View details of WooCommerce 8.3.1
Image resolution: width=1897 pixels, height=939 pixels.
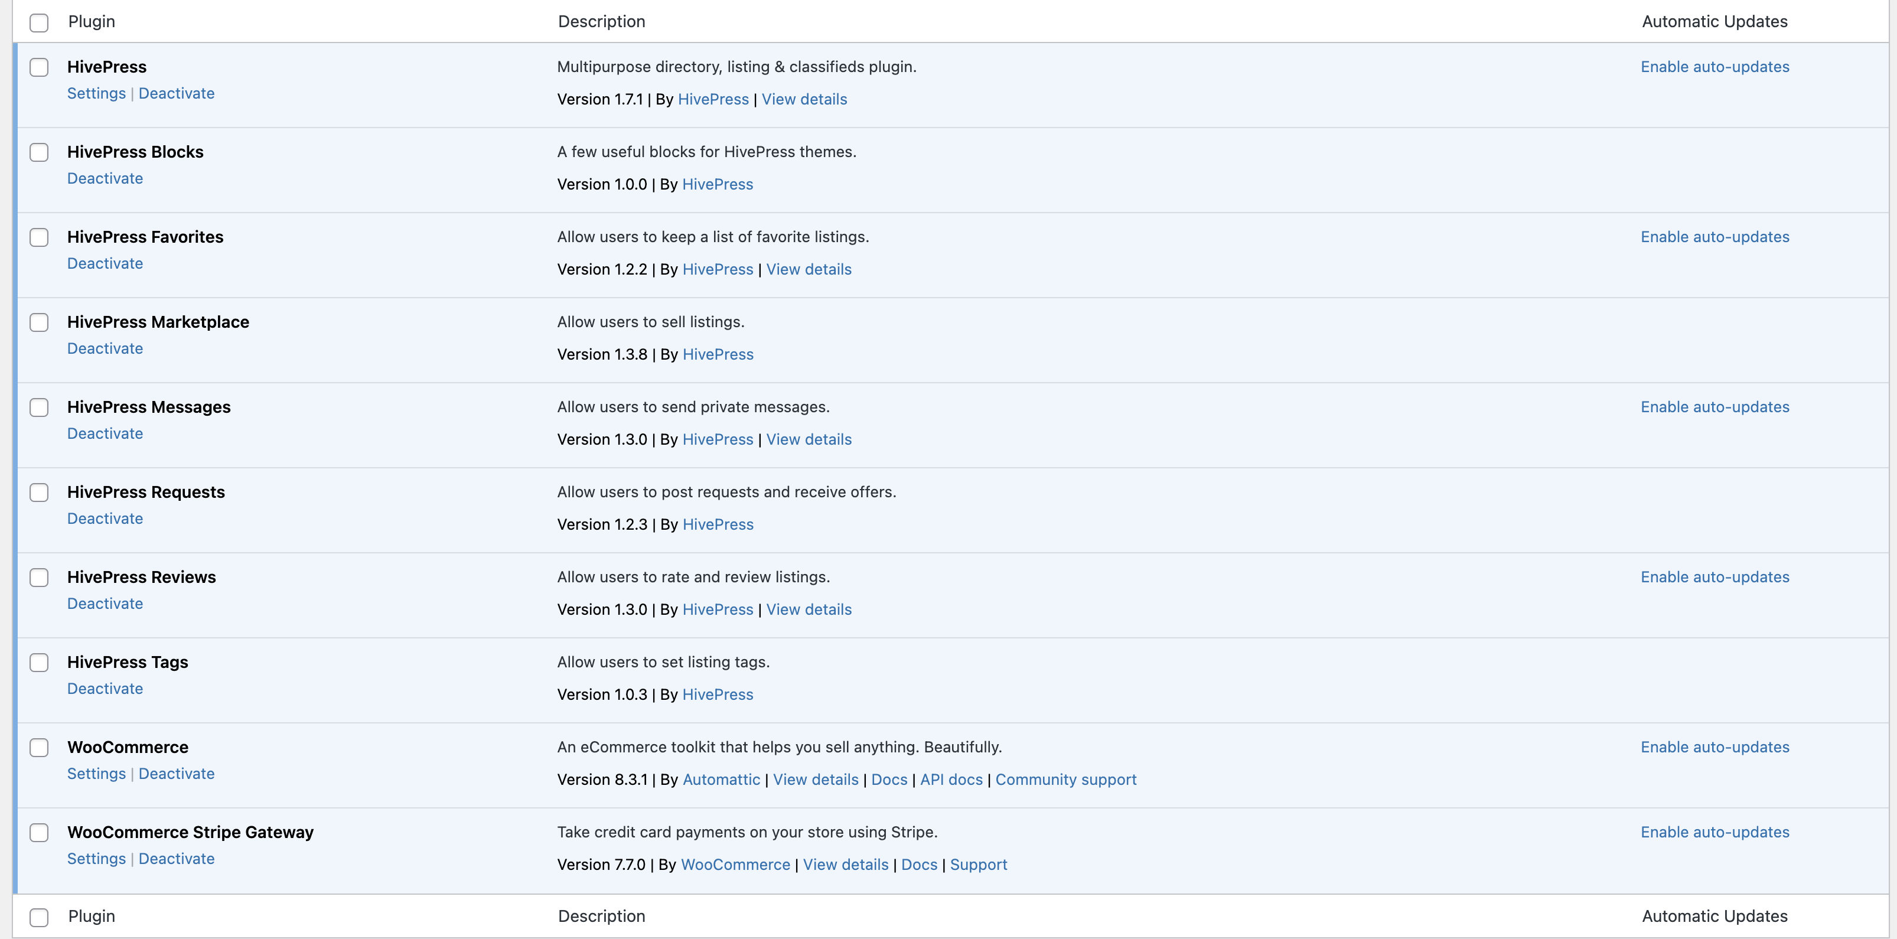[816, 780]
